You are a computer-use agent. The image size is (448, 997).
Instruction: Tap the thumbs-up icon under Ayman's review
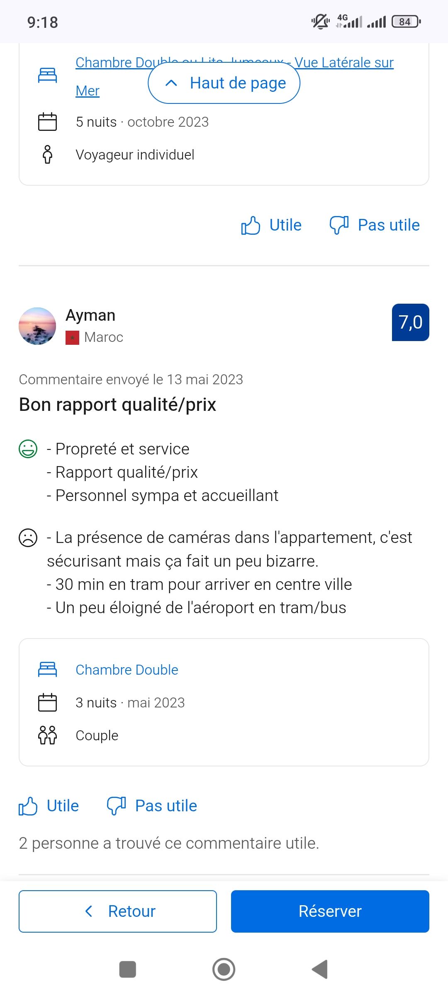(x=28, y=806)
